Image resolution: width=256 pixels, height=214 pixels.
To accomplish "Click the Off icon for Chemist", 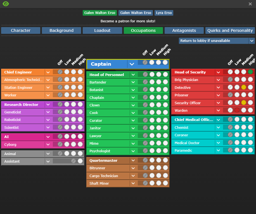I will [230, 127].
